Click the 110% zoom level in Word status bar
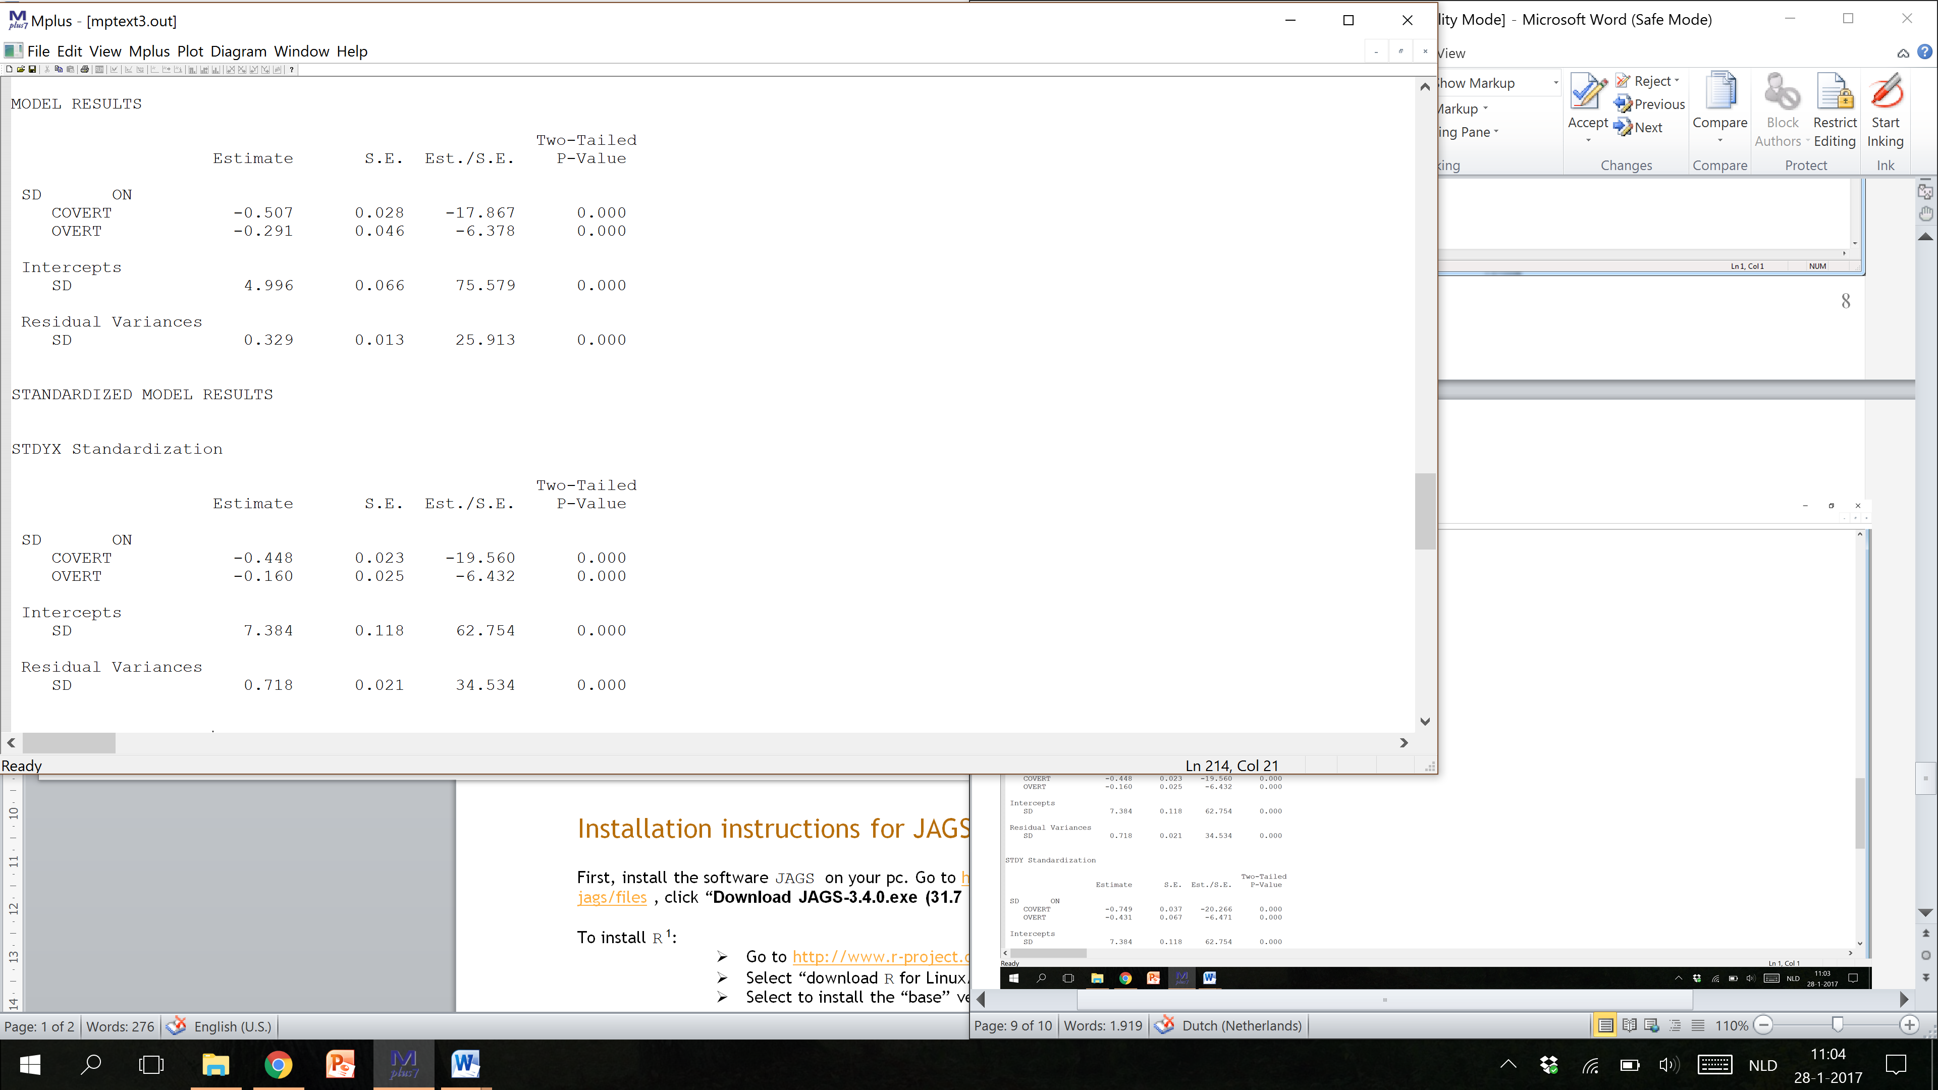The height and width of the screenshot is (1090, 1938). pos(1731,1025)
